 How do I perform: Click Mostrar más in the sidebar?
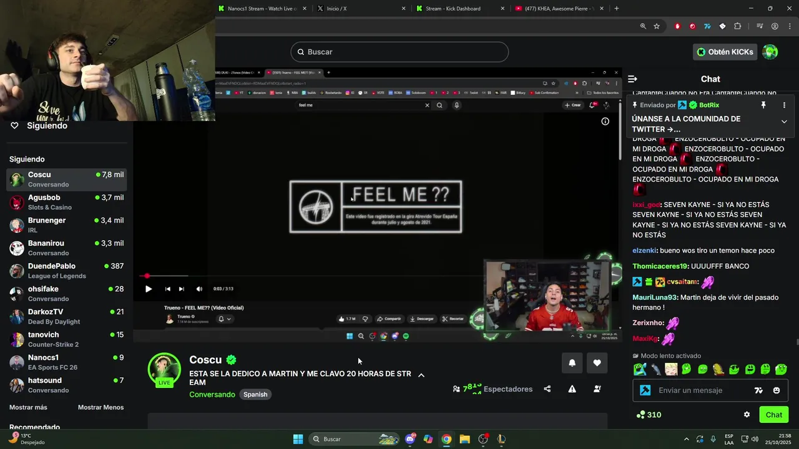click(x=28, y=407)
